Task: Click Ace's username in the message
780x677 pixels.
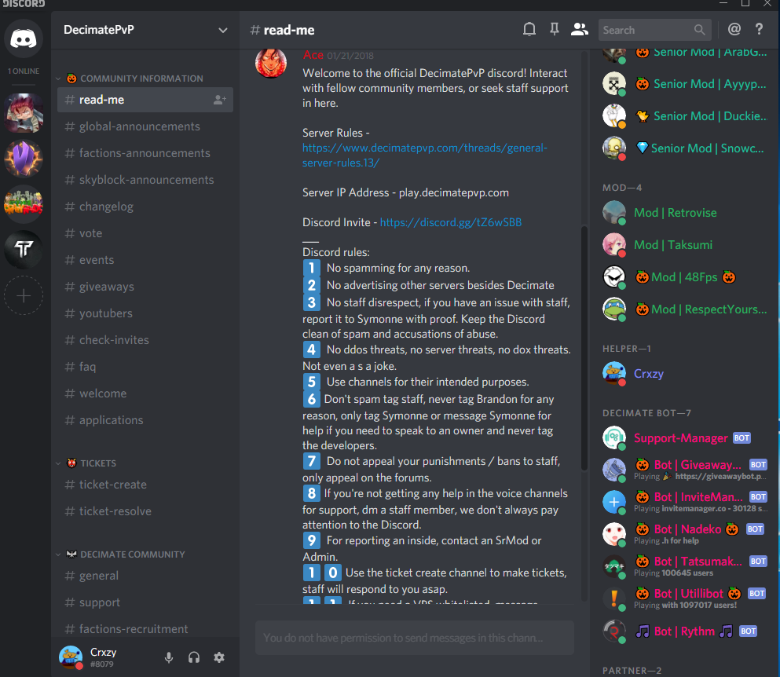Action: [313, 55]
